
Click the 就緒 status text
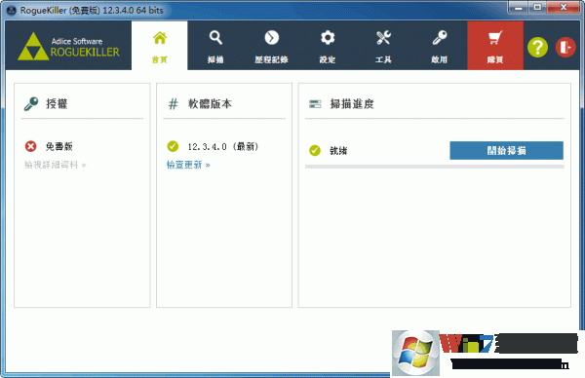coord(338,151)
